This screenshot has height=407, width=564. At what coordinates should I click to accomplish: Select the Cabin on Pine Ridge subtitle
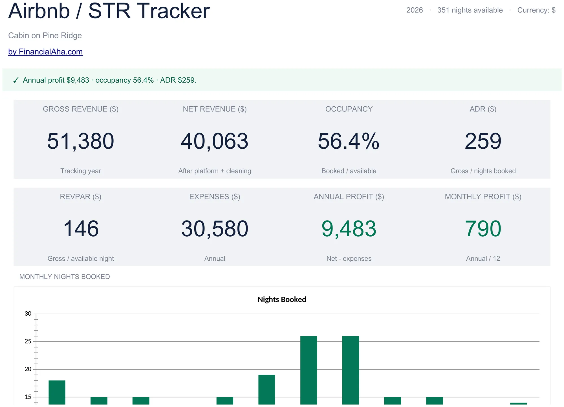coord(45,36)
